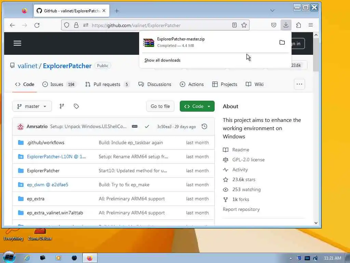Open the tags icon

[76, 106]
